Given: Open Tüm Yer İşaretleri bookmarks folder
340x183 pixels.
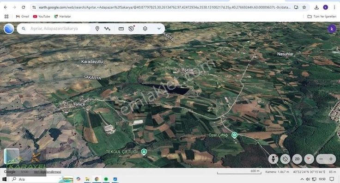Looking at the screenshot, I should (322, 17).
